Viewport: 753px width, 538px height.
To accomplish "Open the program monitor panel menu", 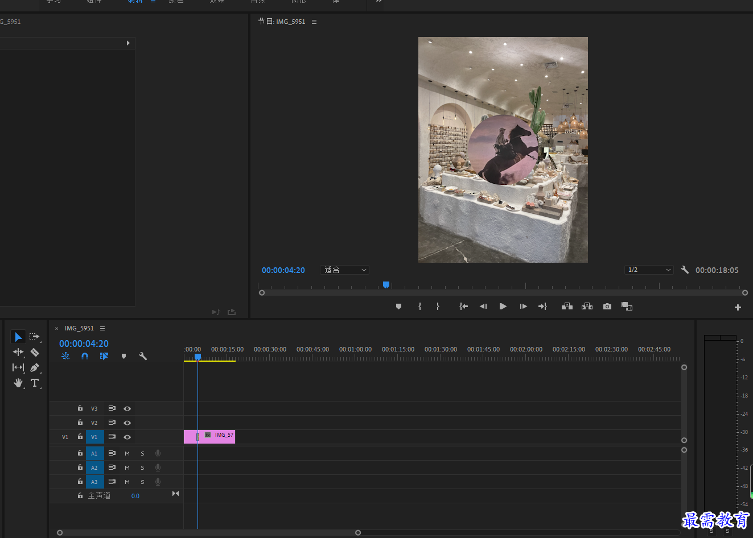I will [x=314, y=22].
